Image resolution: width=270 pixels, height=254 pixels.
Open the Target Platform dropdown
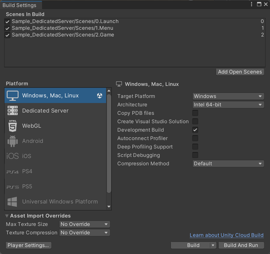point(228,96)
